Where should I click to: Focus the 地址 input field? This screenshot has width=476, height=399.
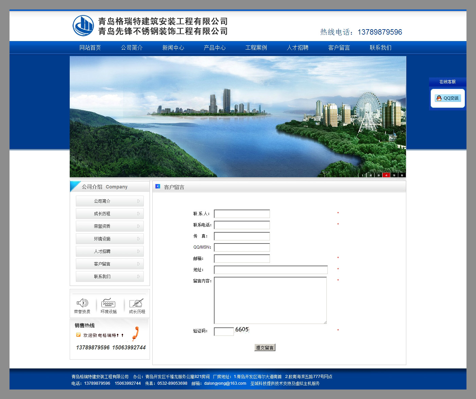coord(271,270)
